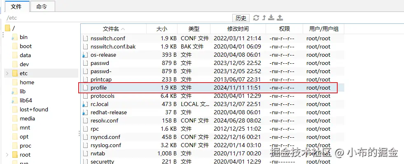Click 'LOCAL 文...' type cell of rc.local
The height and width of the screenshot is (164, 404).
click(x=195, y=104)
